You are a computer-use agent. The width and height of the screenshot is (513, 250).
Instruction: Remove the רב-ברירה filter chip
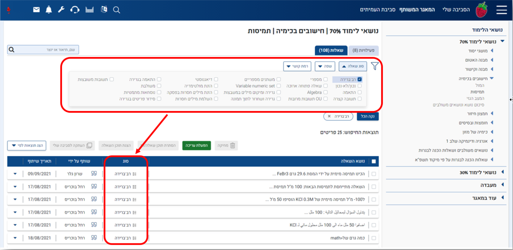pos(329,116)
